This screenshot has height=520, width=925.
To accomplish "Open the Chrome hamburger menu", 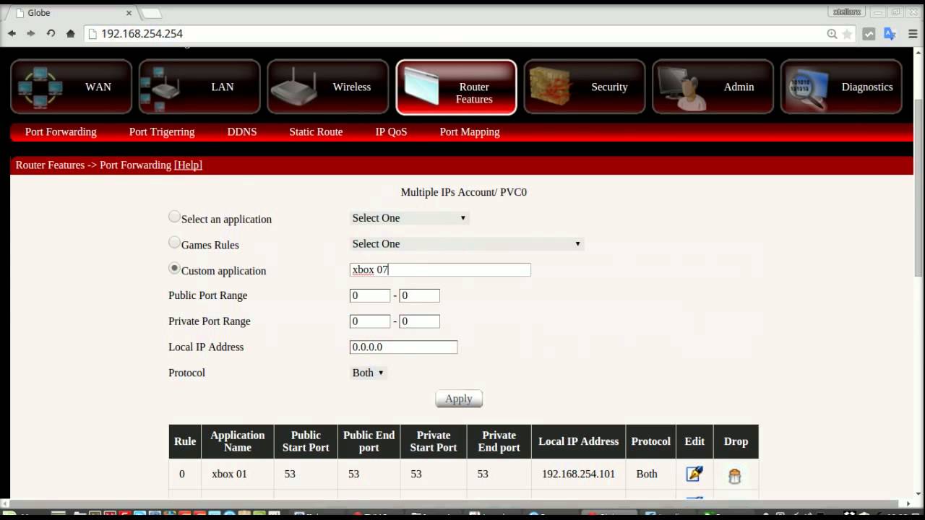I will (912, 34).
